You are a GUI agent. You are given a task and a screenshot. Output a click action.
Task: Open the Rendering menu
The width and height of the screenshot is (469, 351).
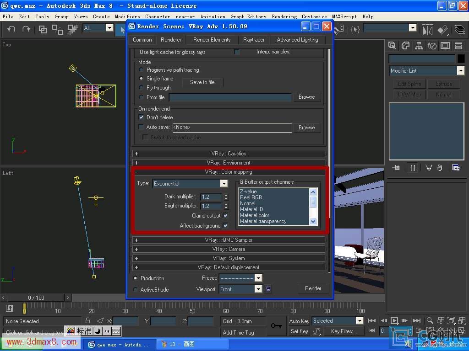[x=284, y=17]
